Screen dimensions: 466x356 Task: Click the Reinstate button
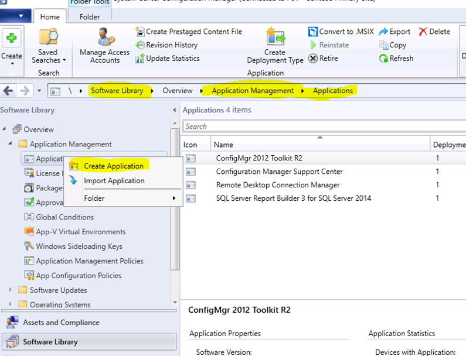coord(329,45)
